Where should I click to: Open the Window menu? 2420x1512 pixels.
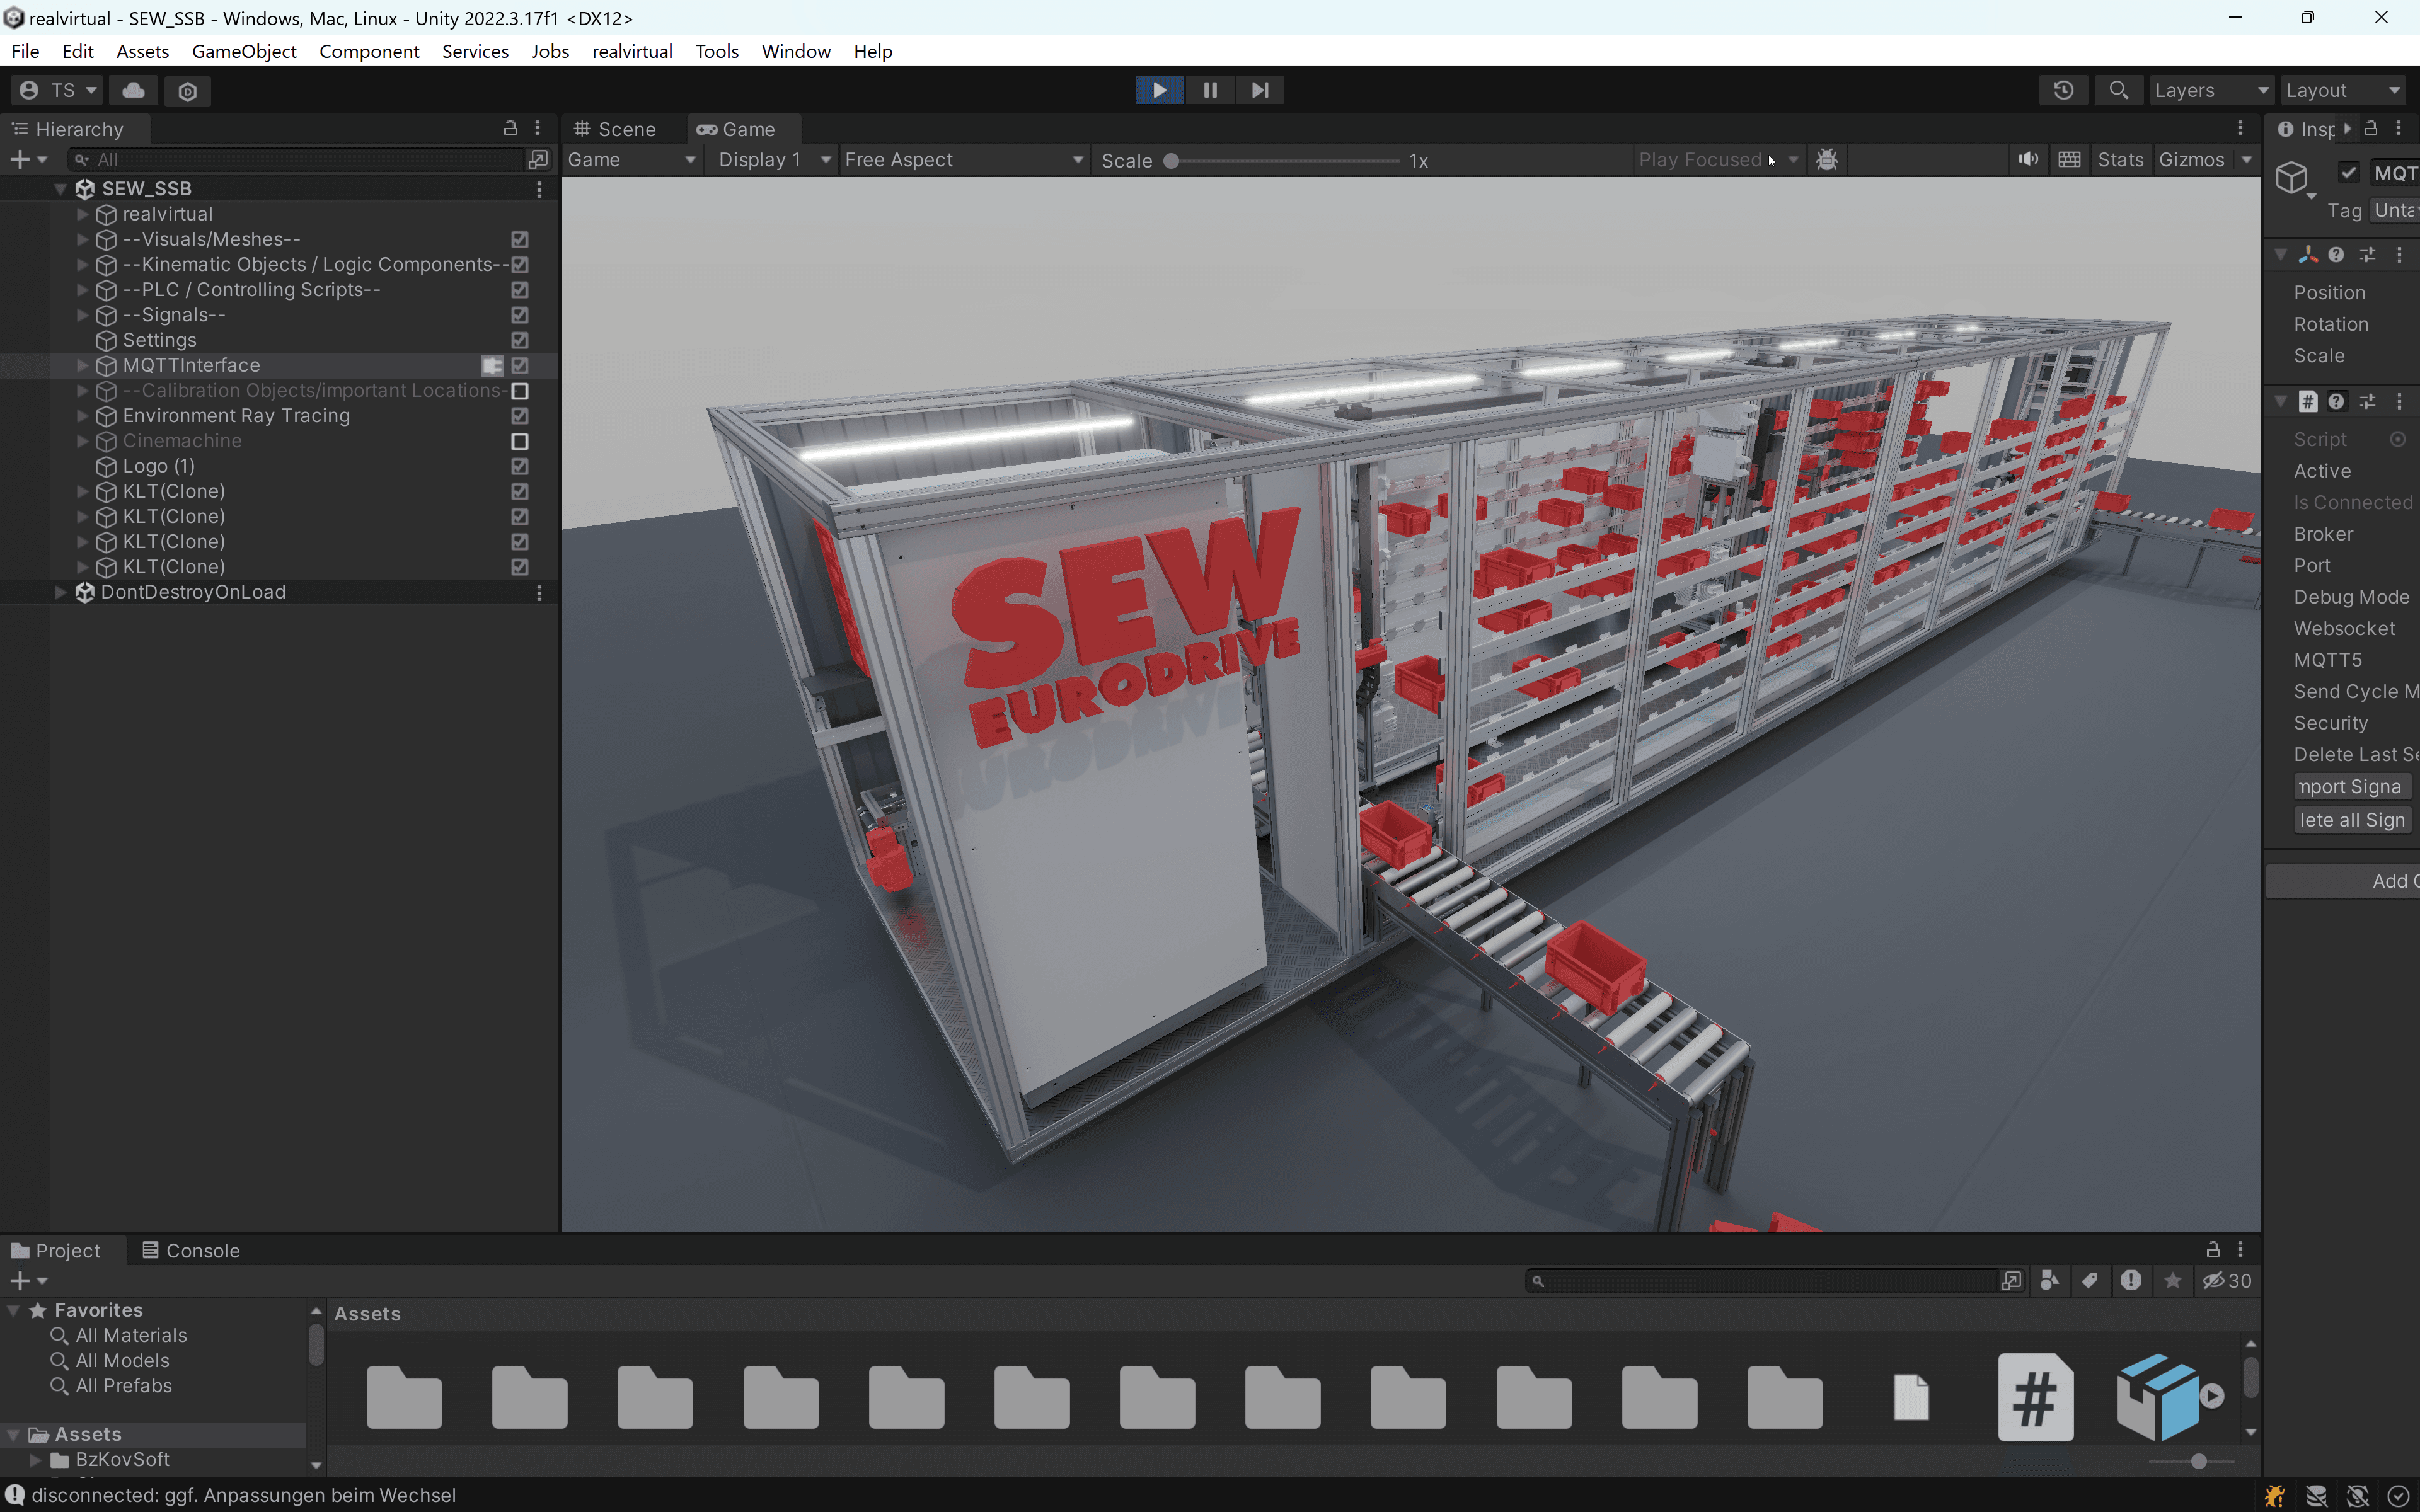[x=796, y=51]
